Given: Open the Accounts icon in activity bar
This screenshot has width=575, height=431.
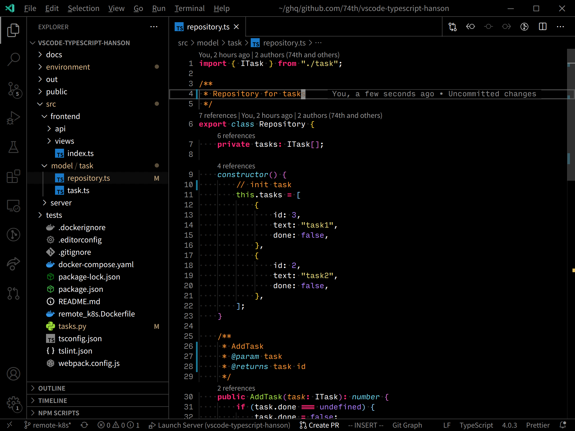Looking at the screenshot, I should (13, 374).
